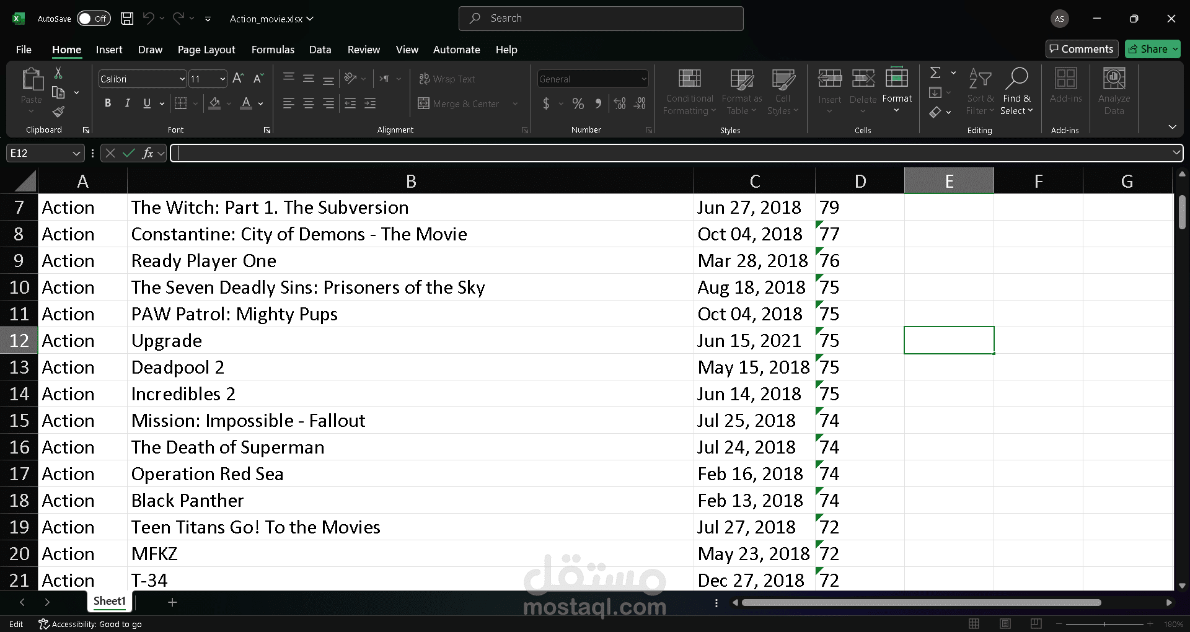Click the Comments button
Image resolution: width=1190 pixels, height=632 pixels.
tap(1082, 49)
